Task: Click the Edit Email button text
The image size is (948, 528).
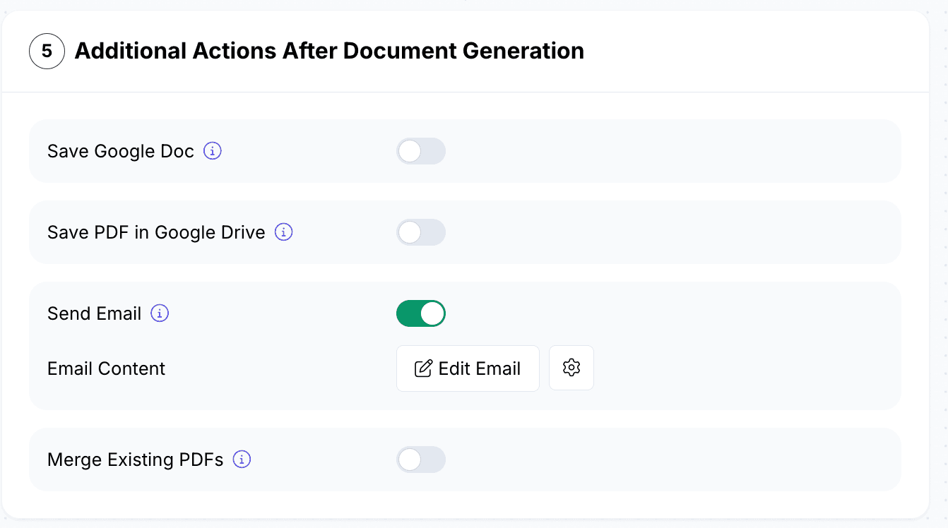Action: [x=480, y=368]
